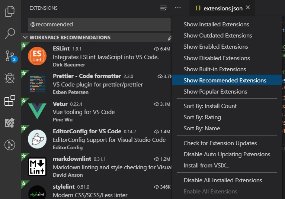Clear extensions search results icon
Screen dimensions: 285x199
tap(163, 8)
